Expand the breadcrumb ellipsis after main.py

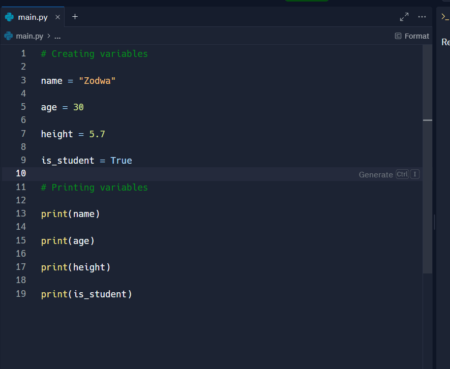[57, 36]
